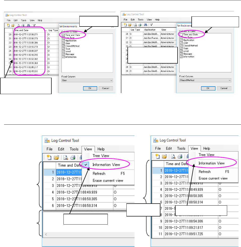Click Cancel in the dialog with Fixed Column User
The width and height of the screenshot is (241, 247).
106,88
